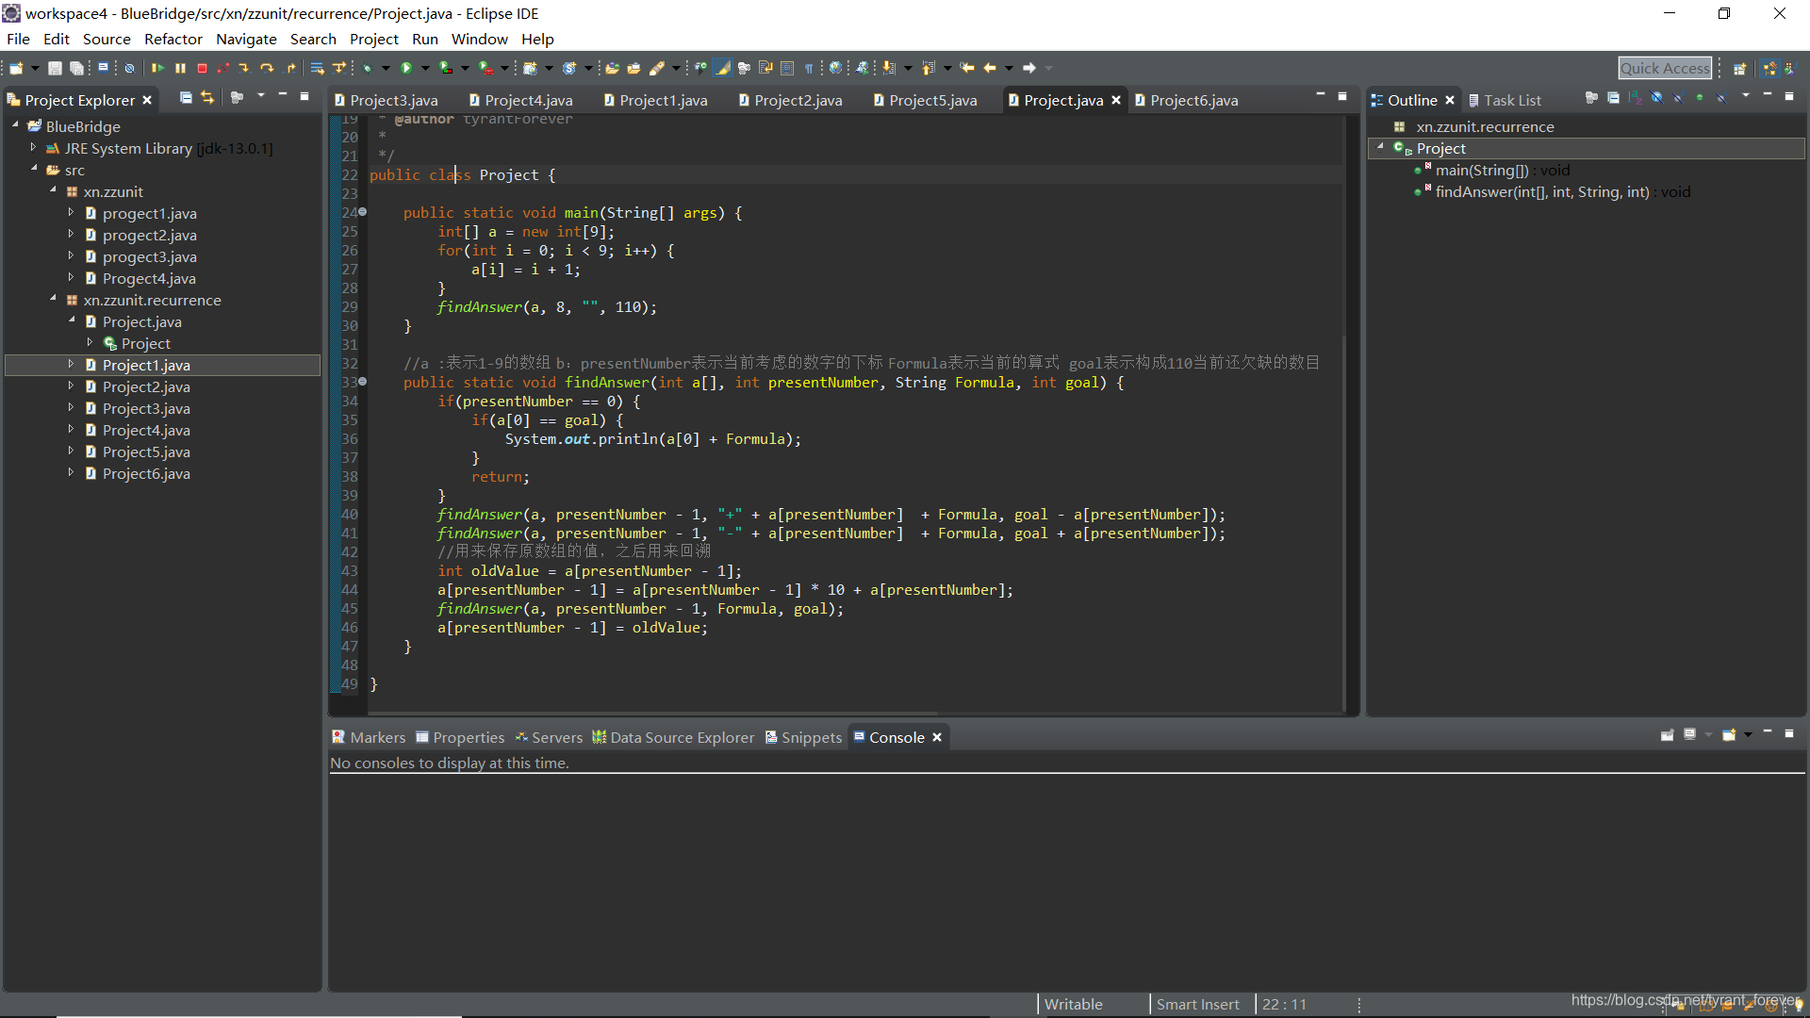The width and height of the screenshot is (1810, 1018).
Task: Toggle Link with Editor in Project Explorer
Action: coord(207,98)
